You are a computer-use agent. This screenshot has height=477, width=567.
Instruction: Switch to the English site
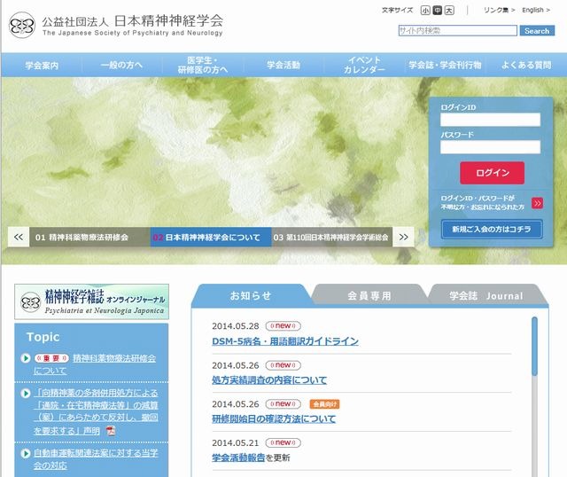click(536, 10)
